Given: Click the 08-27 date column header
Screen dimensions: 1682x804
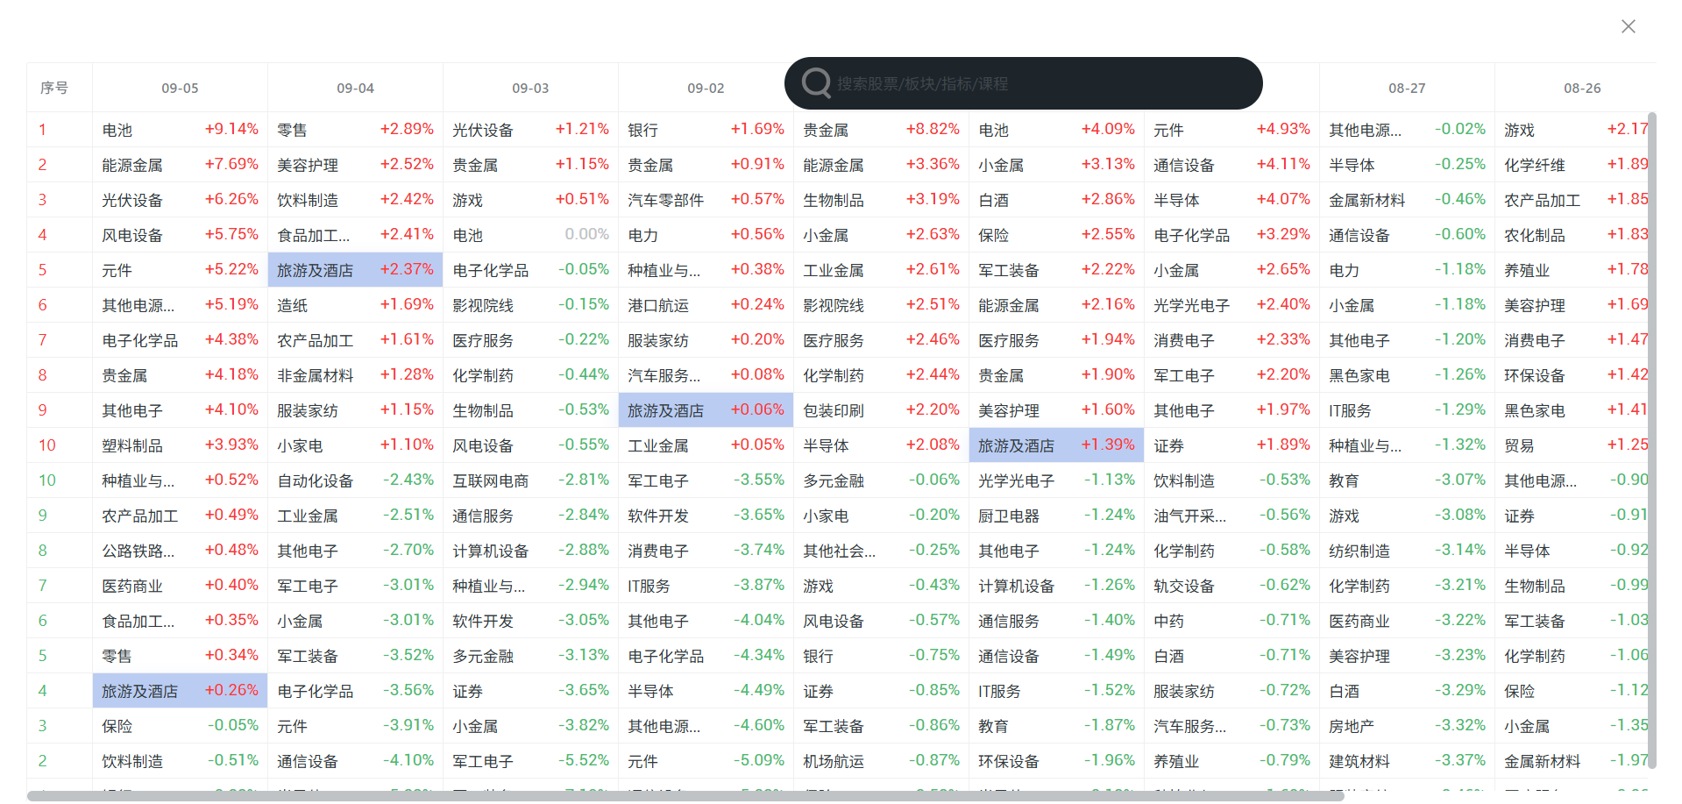Looking at the screenshot, I should coord(1407,89).
